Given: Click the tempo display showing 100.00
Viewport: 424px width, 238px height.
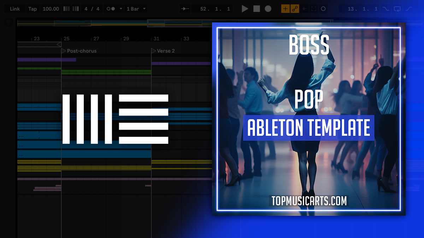Looking at the screenshot, I should point(51,9).
